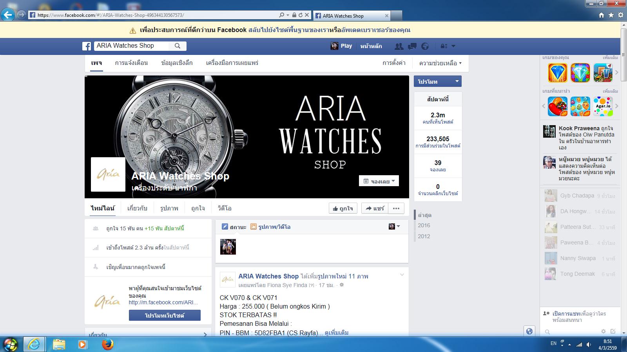Click the invite friends to like page row
Viewport: 627px width, 352px height.
tap(148, 267)
